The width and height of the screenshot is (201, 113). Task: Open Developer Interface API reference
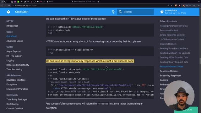pos(16,80)
